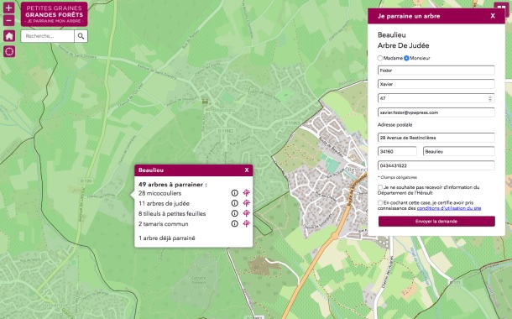
Task: Click the email address field
Action: click(x=436, y=112)
